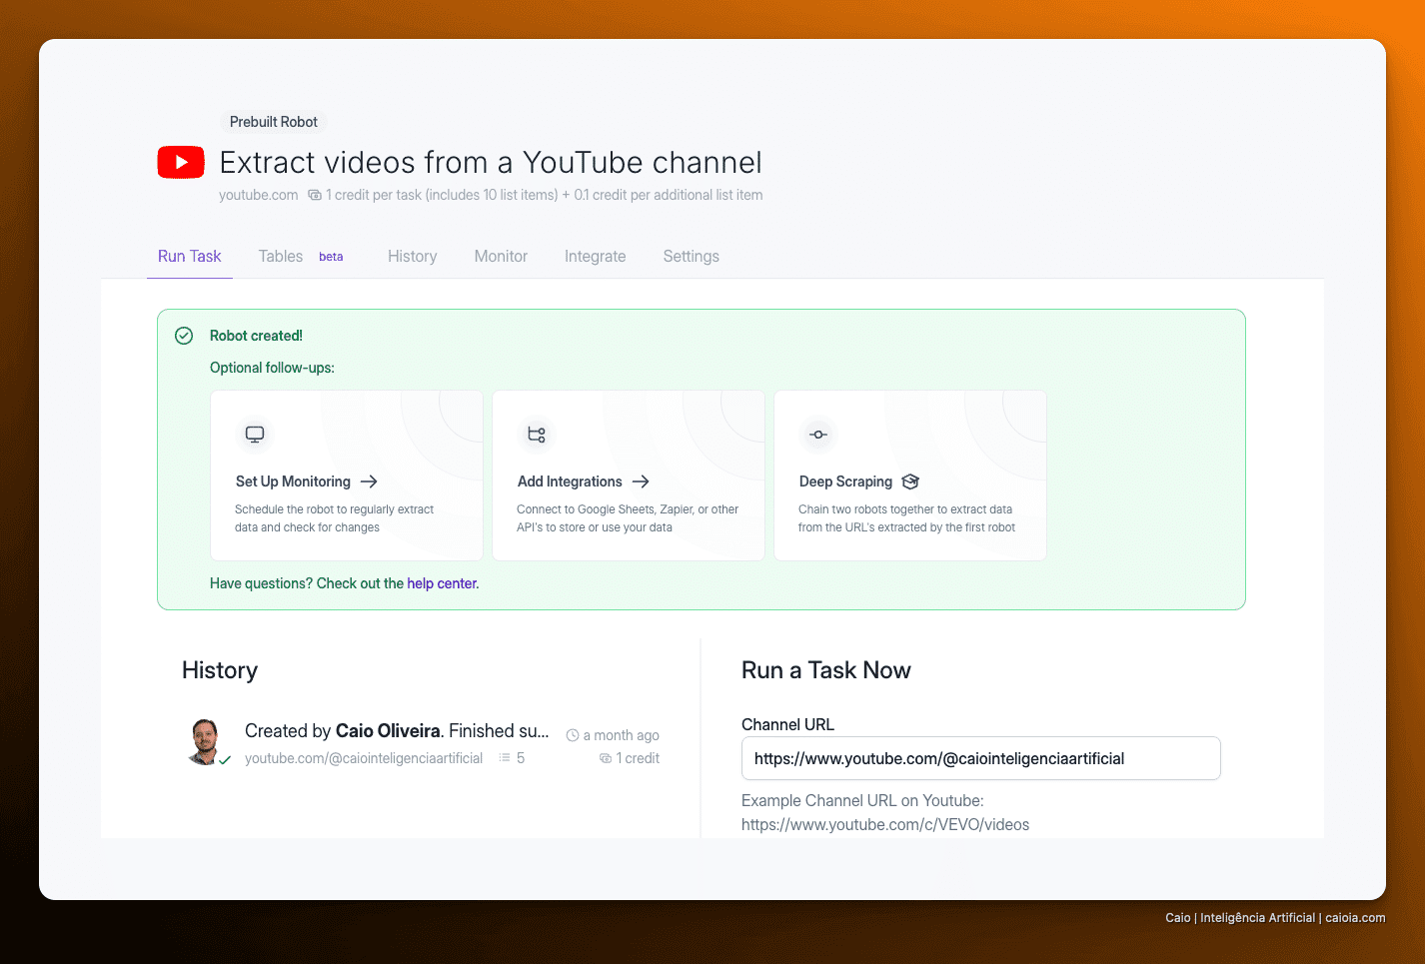Click the Channel URL input field
This screenshot has width=1425, height=964.
point(981,758)
